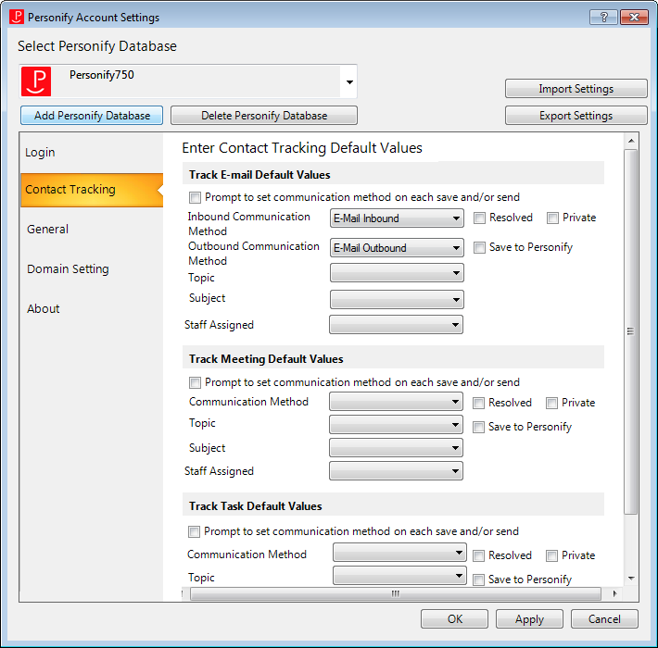658x648 pixels.
Task: Open the Topic dropdown in Track Meeting section
Action: click(x=396, y=425)
